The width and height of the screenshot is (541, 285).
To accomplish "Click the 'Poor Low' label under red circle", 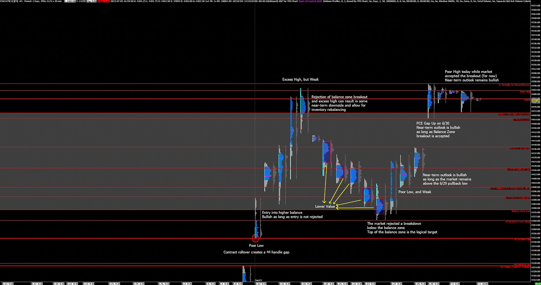I will [x=256, y=245].
